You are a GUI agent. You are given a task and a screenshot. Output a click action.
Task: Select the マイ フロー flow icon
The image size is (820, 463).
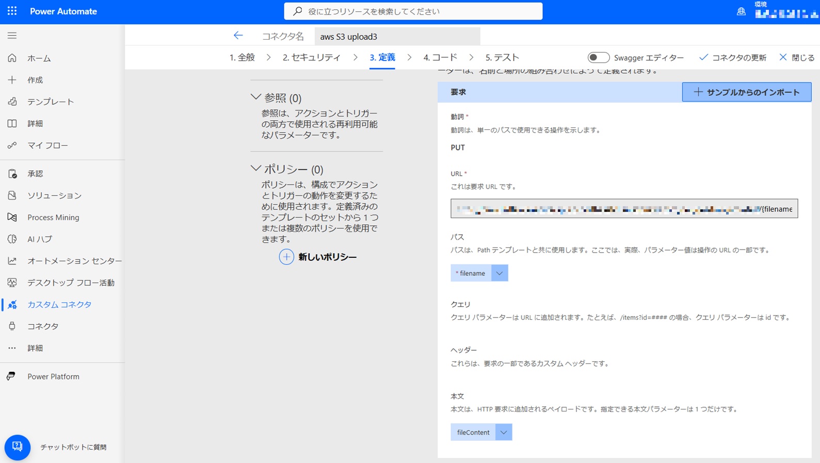coord(12,145)
